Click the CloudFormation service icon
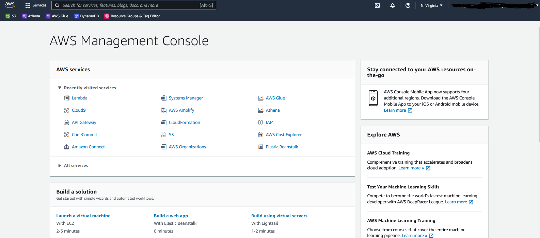This screenshot has height=238, width=540. [164, 123]
